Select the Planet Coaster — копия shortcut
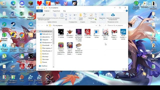The width and height of the screenshot is (160, 90). (x=123, y=34)
